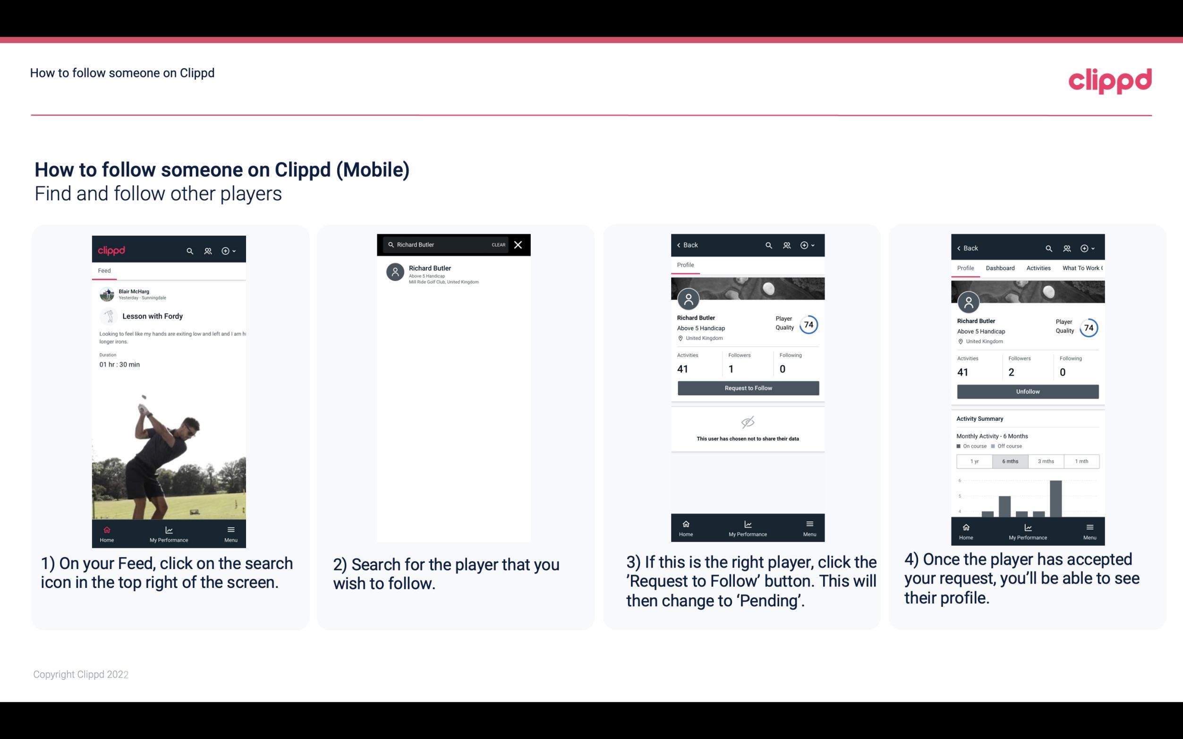Click the My Performance icon in bottom nav
The image size is (1183, 739).
(x=169, y=529)
